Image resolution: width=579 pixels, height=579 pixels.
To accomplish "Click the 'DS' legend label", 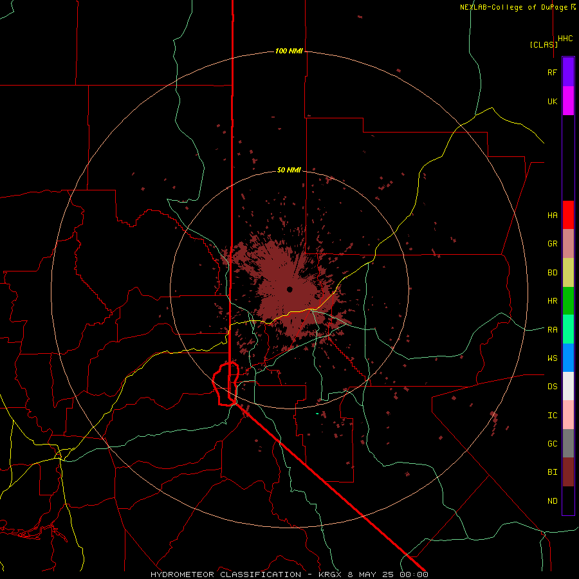I will tap(552, 387).
